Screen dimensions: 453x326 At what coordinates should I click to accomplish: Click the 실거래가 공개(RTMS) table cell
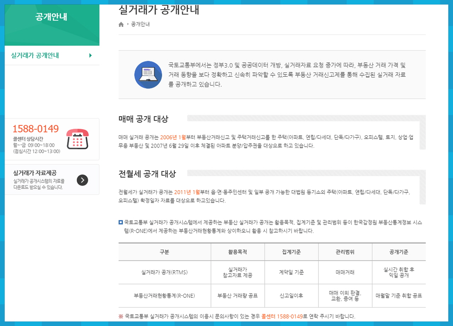(165, 273)
